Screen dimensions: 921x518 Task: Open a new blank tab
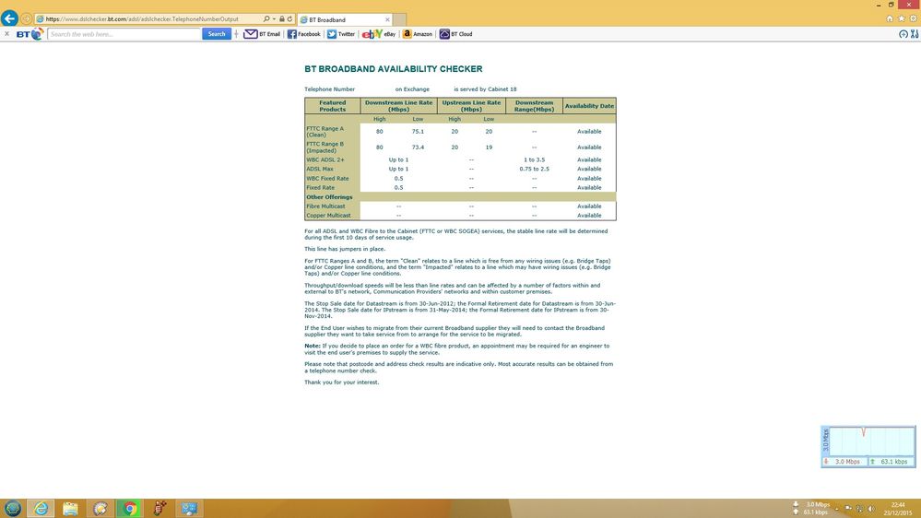tap(399, 19)
